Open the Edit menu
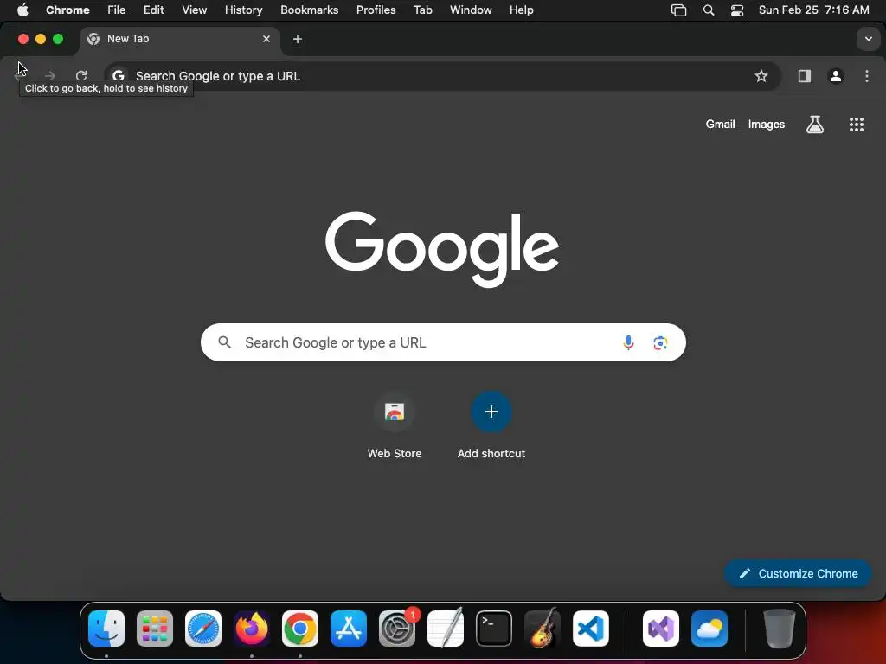Image resolution: width=886 pixels, height=664 pixels. point(154,10)
